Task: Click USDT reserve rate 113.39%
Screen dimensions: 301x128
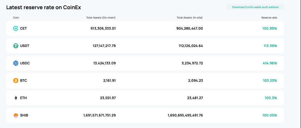Action: pyautogui.click(x=270, y=46)
